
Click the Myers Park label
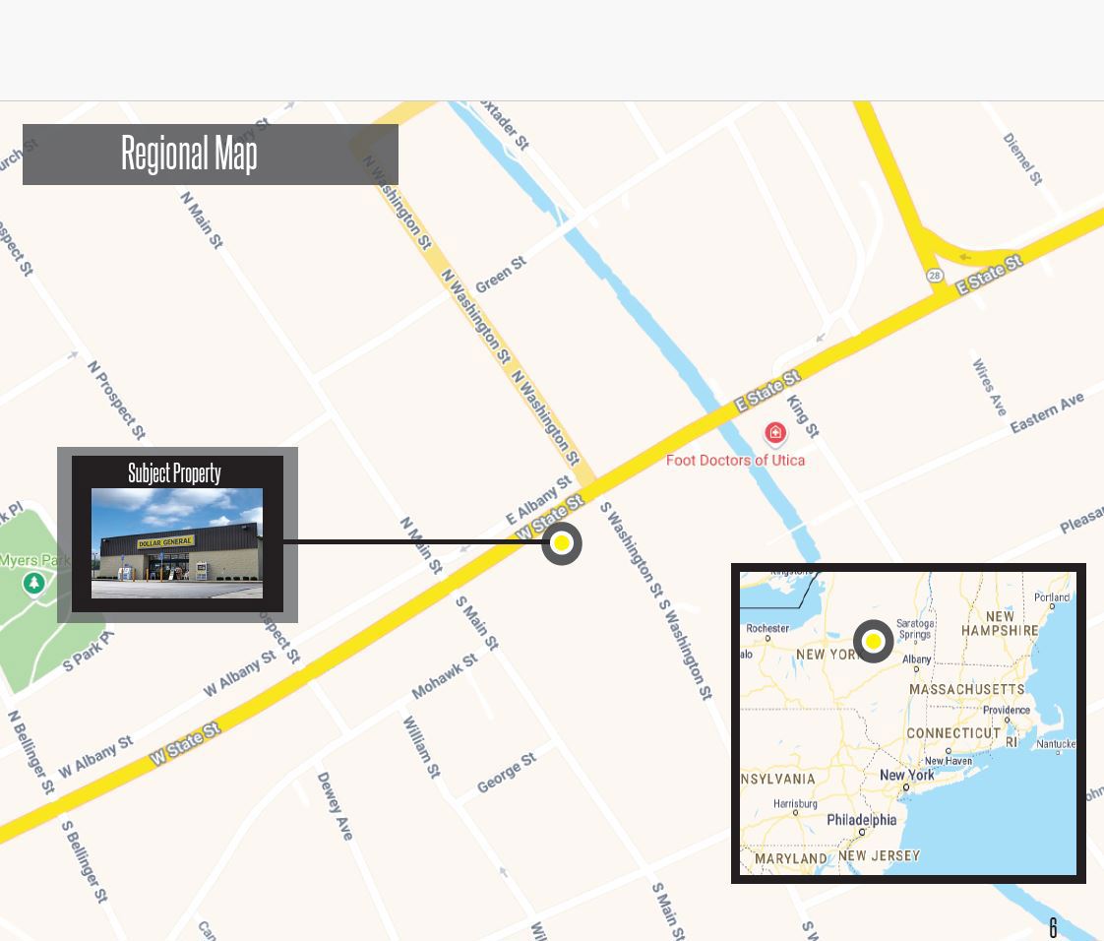(35, 561)
